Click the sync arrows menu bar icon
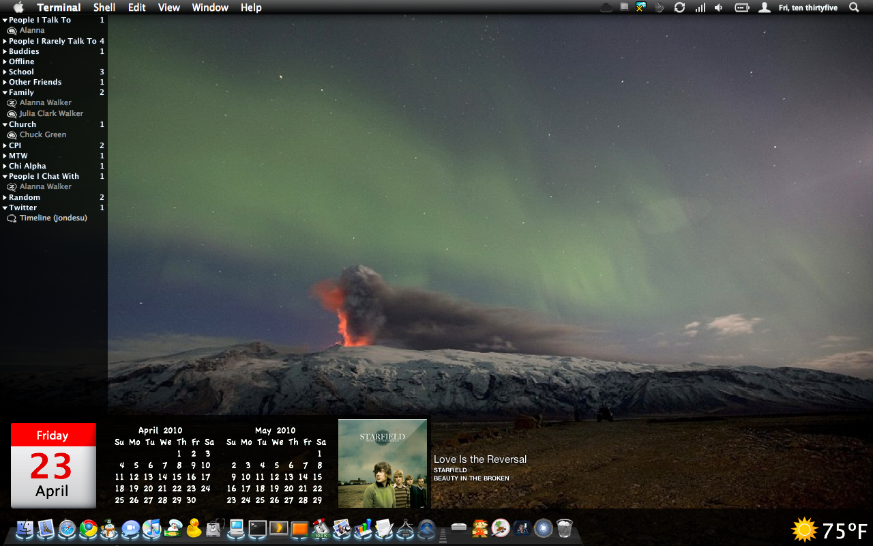The width and height of the screenshot is (873, 546). (679, 8)
